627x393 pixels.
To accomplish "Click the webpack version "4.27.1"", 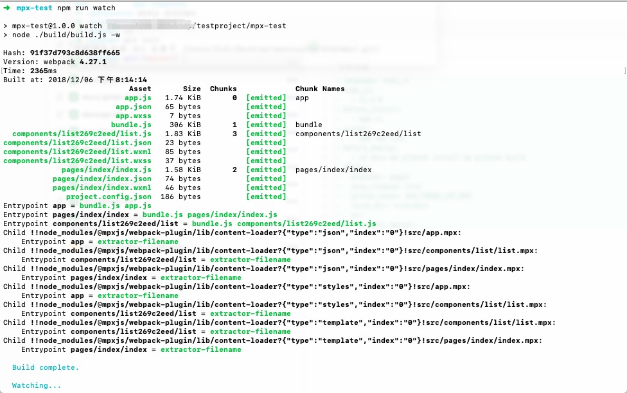I will click(x=93, y=62).
